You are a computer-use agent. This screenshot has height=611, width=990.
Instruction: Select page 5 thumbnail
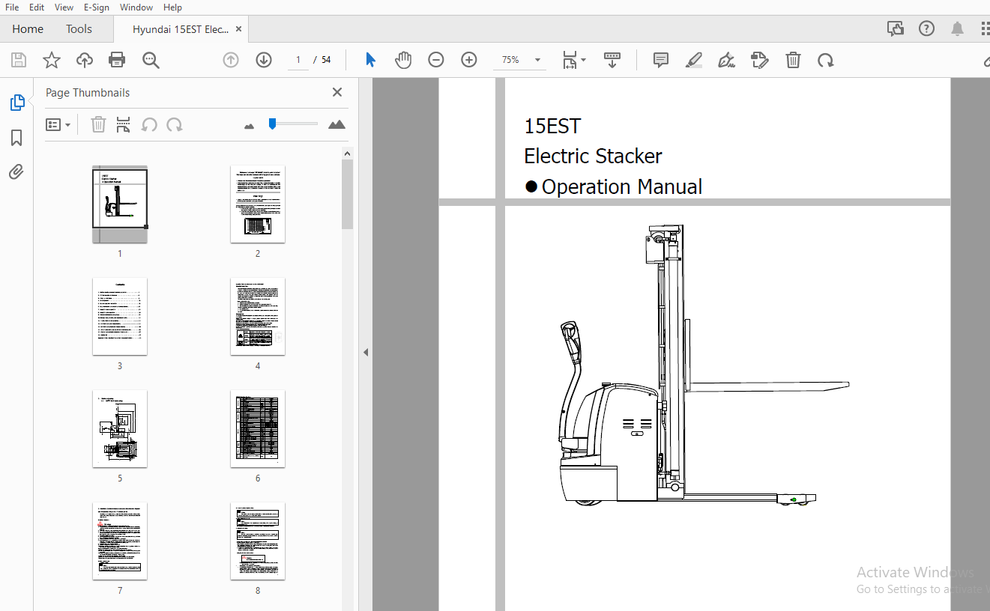[120, 429]
